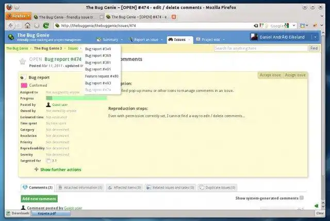Go back using the browser back arrow
Screen dimensions: 330x221
pos(10,26)
